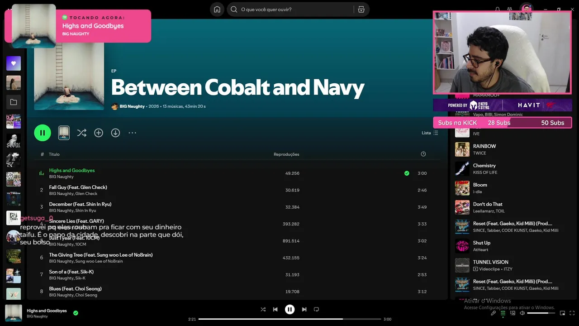The width and height of the screenshot is (579, 326).
Task: Toggle repeat in bottom player controls
Action: (x=316, y=309)
